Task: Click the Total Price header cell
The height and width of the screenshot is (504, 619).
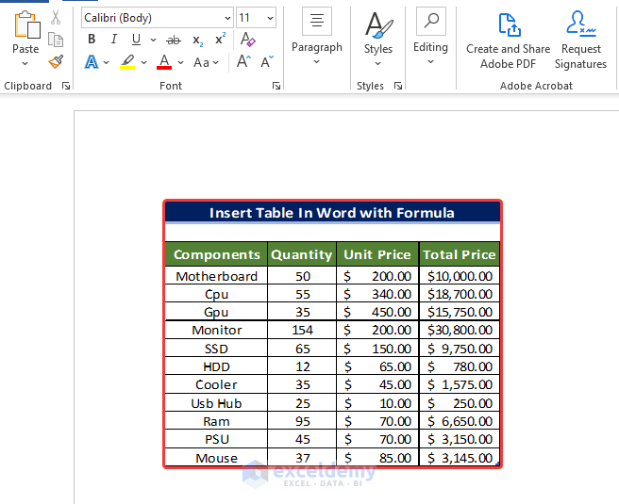Action: pos(460,254)
